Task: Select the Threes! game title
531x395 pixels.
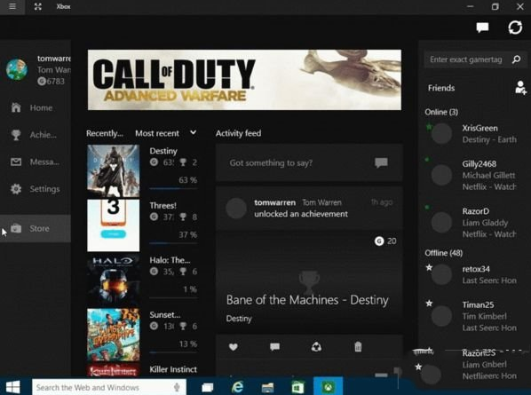Action: click(162, 205)
